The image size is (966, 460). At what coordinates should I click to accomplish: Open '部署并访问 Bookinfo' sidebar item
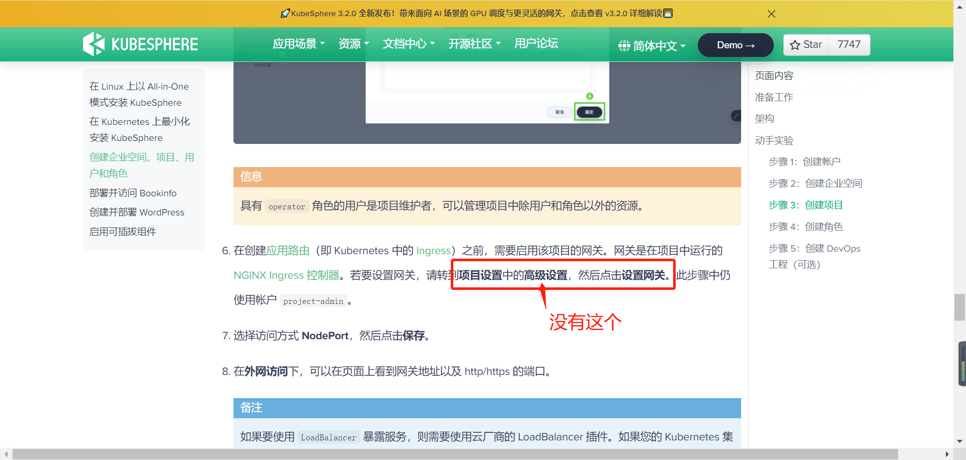pyautogui.click(x=133, y=193)
